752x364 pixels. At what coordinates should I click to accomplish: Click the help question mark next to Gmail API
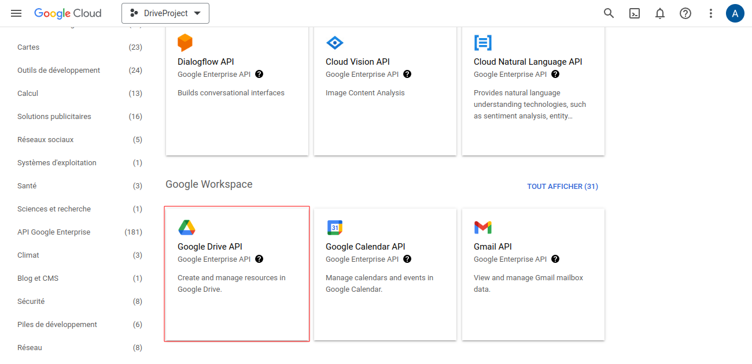pos(555,259)
